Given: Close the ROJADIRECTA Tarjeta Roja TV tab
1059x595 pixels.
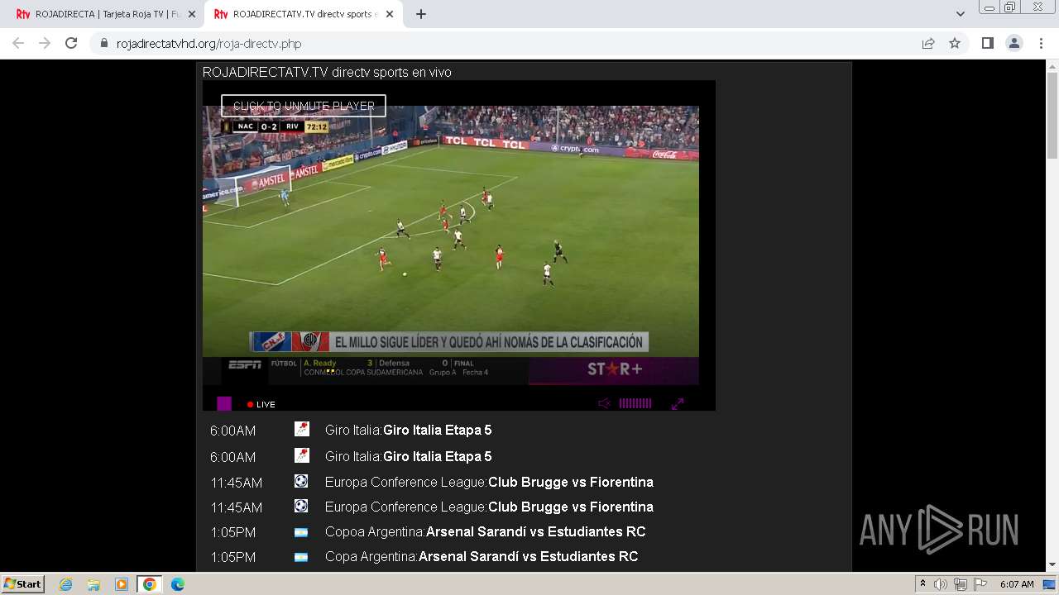Looking at the screenshot, I should 192,14.
